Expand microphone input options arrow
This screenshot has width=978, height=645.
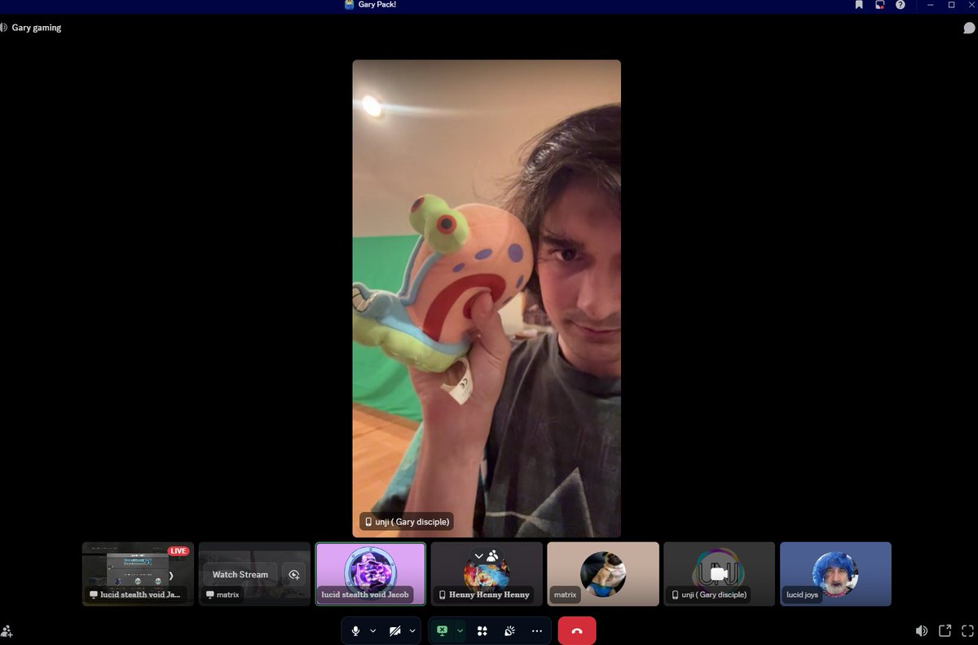click(373, 630)
